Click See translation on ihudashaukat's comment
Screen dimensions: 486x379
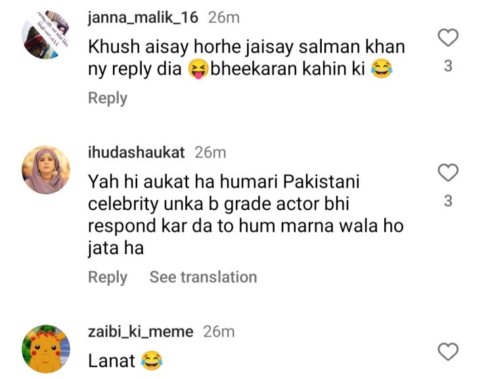[203, 277]
